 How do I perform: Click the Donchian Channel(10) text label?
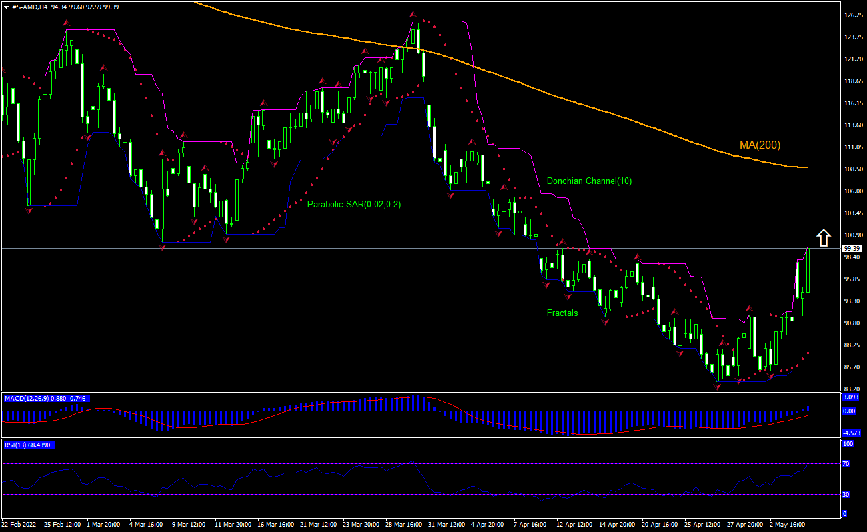590,180
